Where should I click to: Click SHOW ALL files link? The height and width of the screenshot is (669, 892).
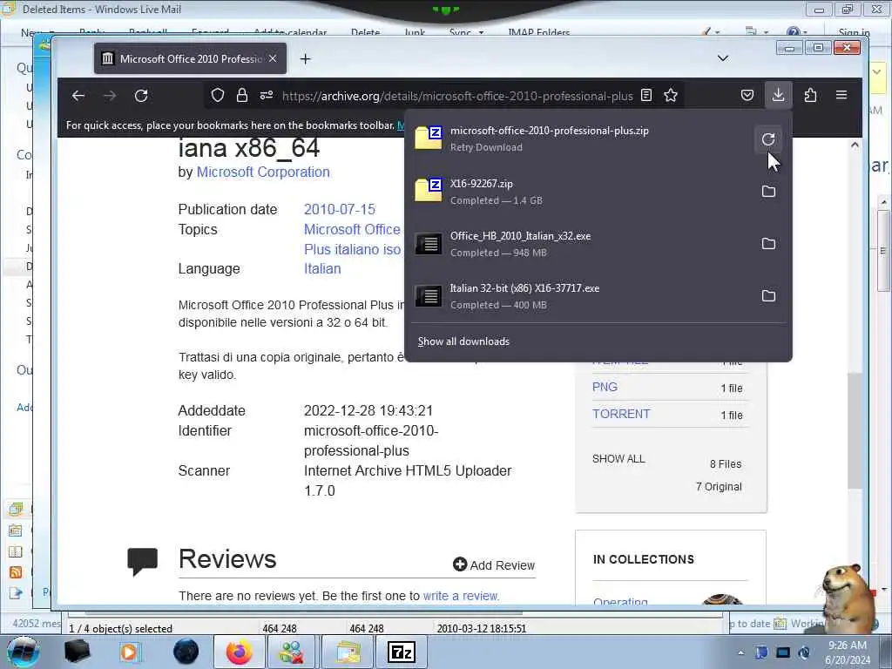618,458
